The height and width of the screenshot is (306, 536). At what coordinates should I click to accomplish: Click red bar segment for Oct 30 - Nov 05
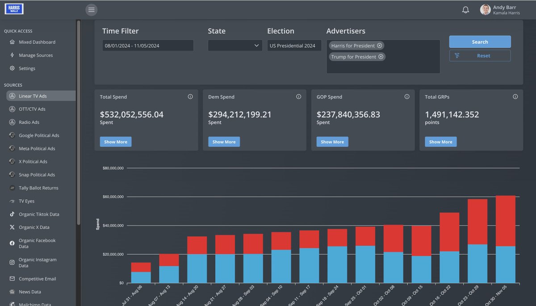[x=506, y=221]
